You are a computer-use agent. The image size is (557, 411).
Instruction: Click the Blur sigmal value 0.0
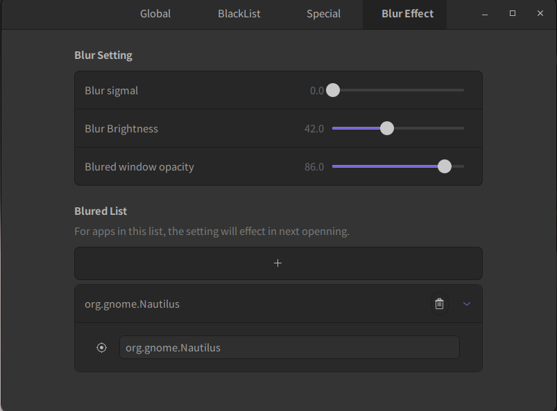click(x=317, y=91)
